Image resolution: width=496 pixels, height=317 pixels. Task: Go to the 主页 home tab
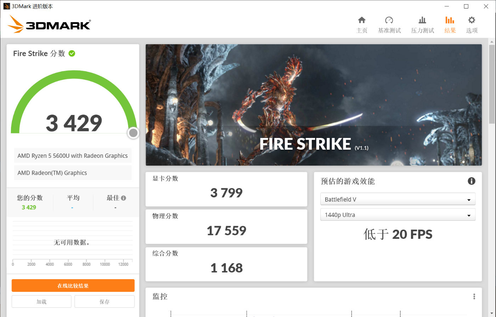pyautogui.click(x=362, y=25)
